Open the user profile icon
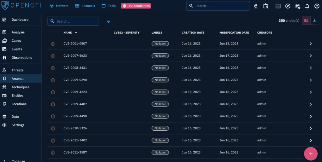Image resolution: width=322 pixels, height=162 pixels. (x=317, y=6)
